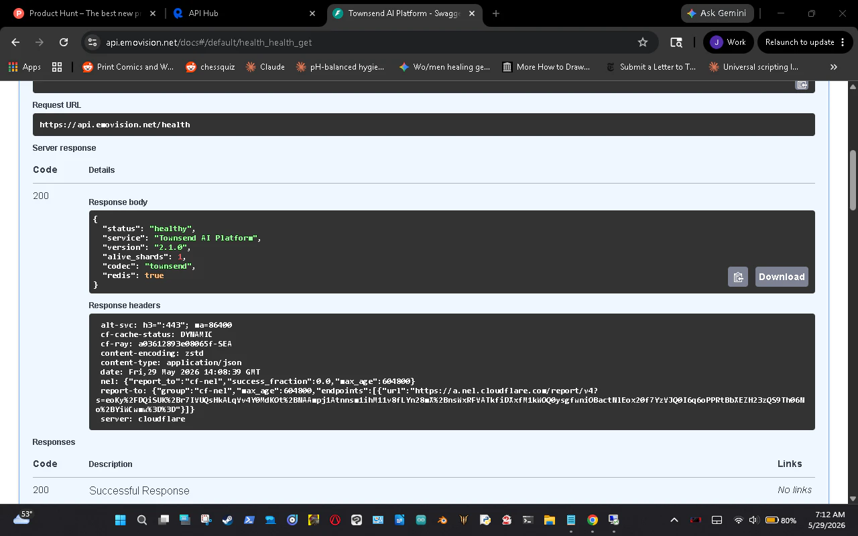Go back to the previous page
This screenshot has width=858, height=536.
point(15,42)
